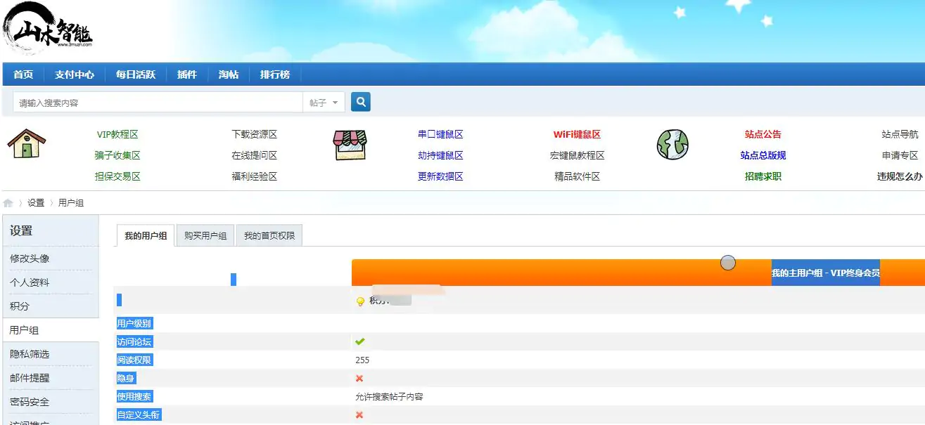
Task: Open 首页 in the navigation bar
Action: 23,74
